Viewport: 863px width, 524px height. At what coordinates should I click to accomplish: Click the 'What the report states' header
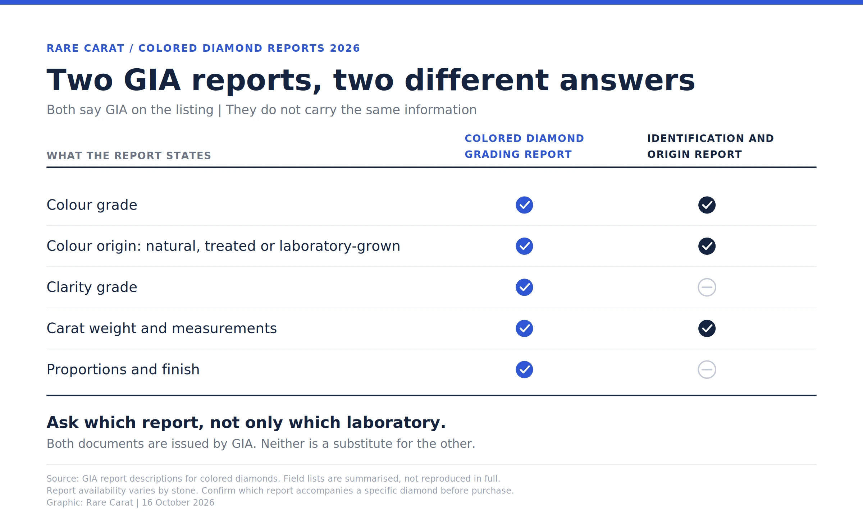(129, 156)
